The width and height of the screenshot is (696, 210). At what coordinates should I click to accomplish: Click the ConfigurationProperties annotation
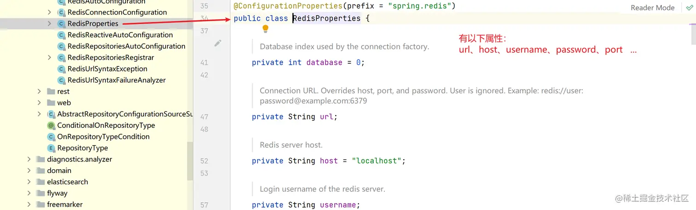(288, 6)
